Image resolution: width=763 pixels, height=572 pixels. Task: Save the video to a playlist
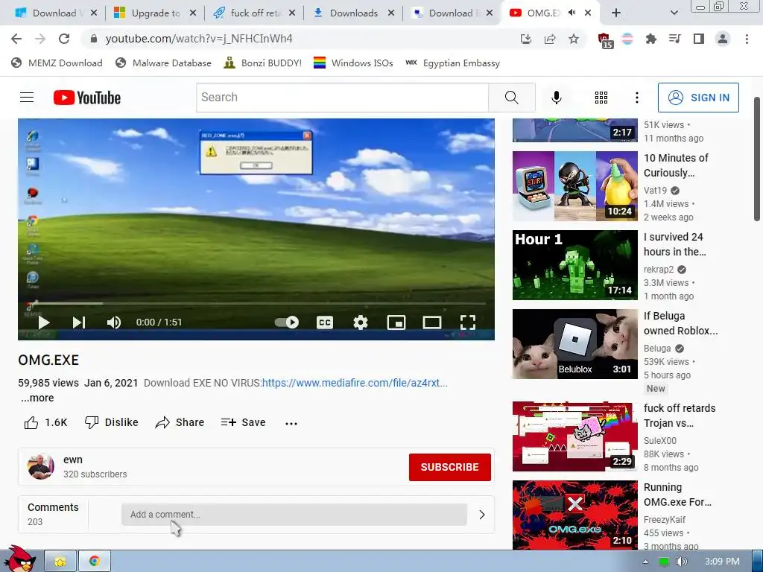[x=244, y=422]
